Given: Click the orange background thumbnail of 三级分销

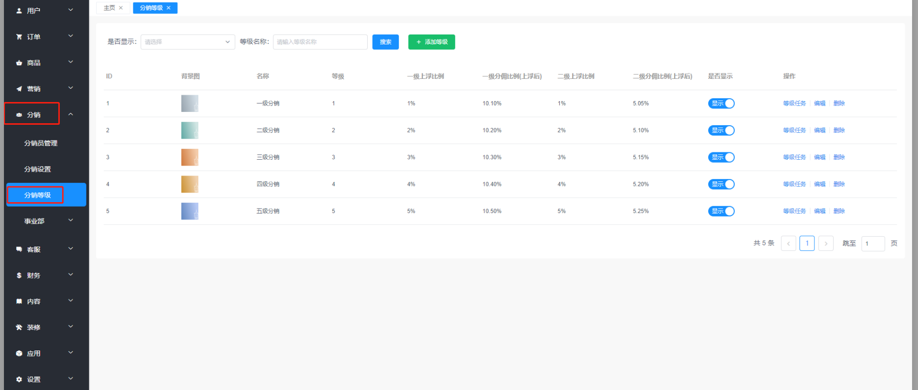Looking at the screenshot, I should click(190, 157).
